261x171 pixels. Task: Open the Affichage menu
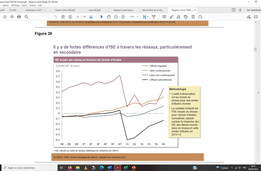(15, 6)
